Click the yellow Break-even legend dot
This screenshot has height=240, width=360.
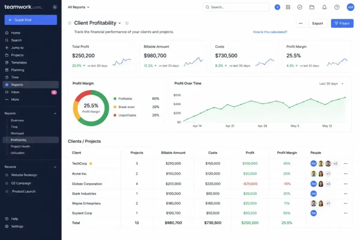[115, 107]
